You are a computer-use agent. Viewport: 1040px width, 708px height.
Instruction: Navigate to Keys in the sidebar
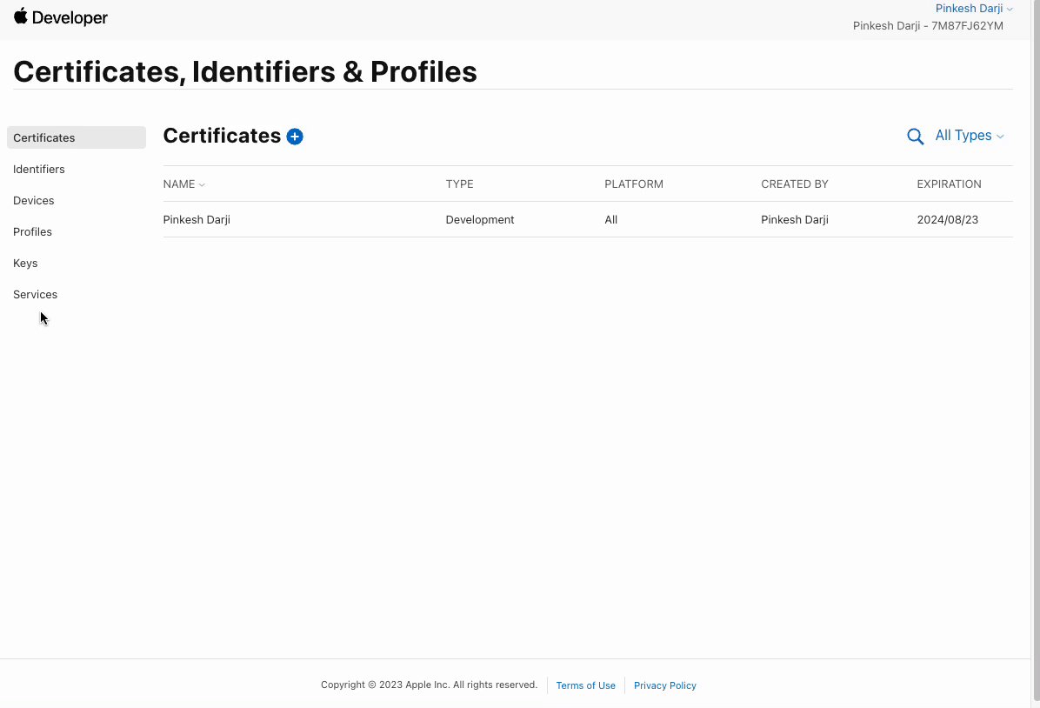click(x=25, y=263)
